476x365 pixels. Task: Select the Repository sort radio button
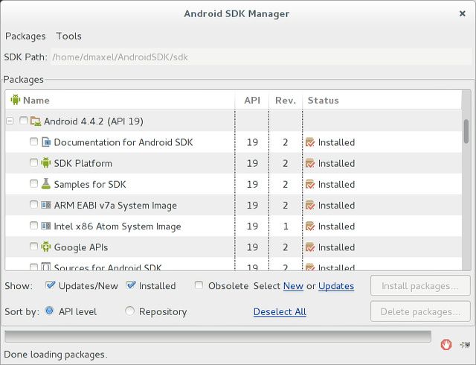130,311
